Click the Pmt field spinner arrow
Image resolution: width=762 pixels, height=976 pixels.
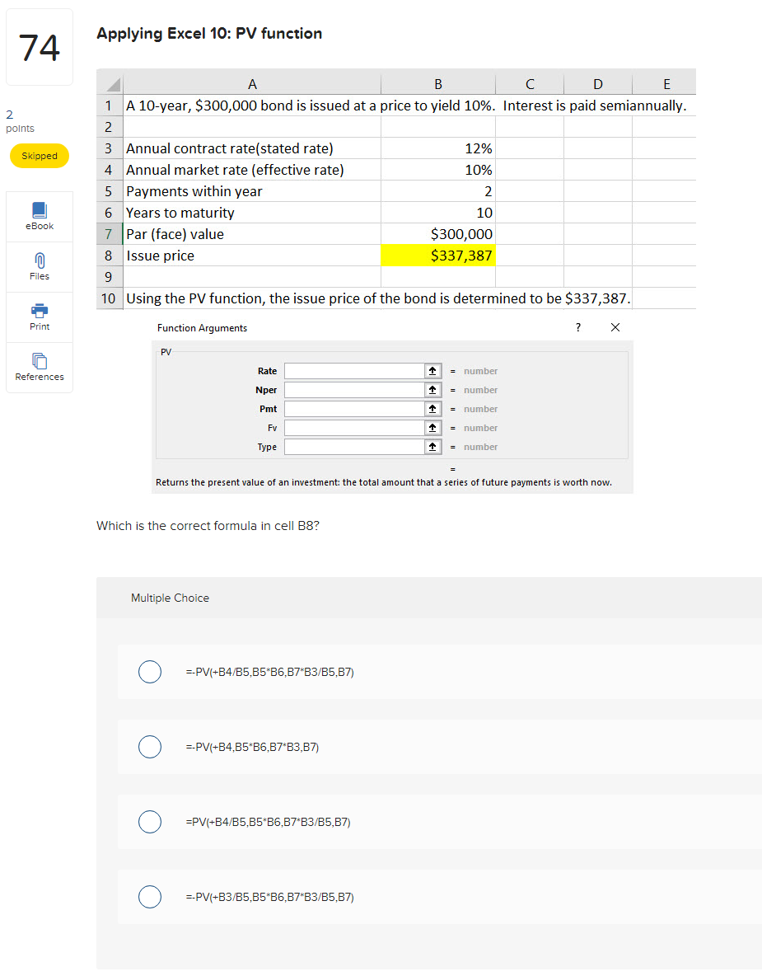(x=432, y=408)
